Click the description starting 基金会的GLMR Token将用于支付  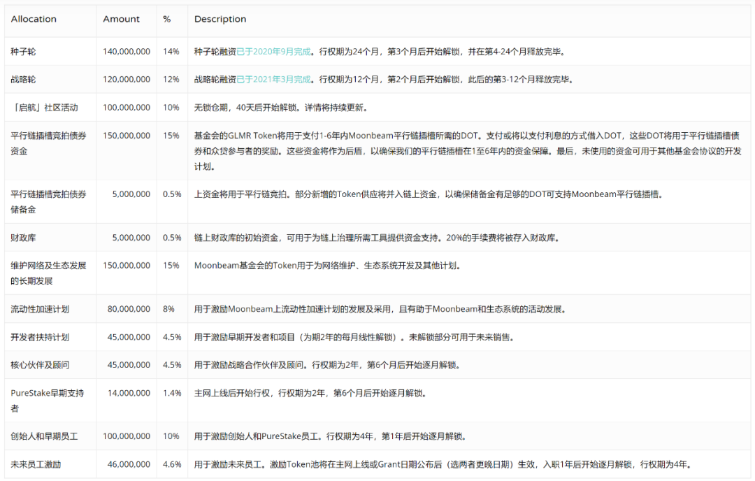click(x=468, y=151)
